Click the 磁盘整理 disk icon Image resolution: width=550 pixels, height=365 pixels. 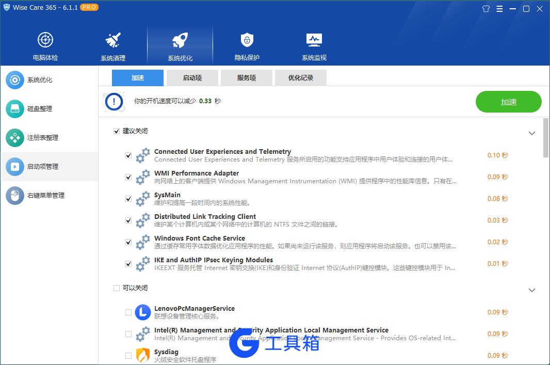tap(15, 109)
